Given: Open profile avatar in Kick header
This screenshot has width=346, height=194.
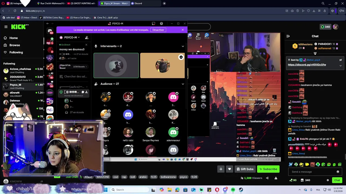Looking at the screenshot, I should pos(335,27).
